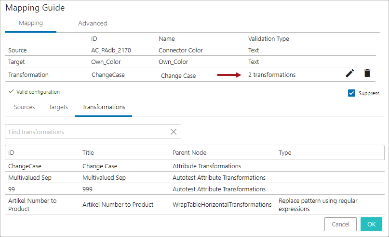Toggle the Suppress checkbox
The height and width of the screenshot is (237, 389).
[351, 93]
